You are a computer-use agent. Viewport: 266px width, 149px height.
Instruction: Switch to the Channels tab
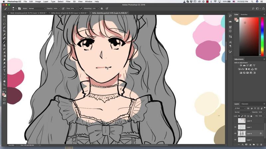[245, 104]
